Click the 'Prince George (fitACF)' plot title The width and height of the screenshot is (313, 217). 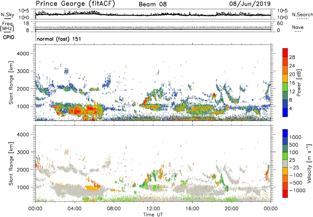pos(75,4)
